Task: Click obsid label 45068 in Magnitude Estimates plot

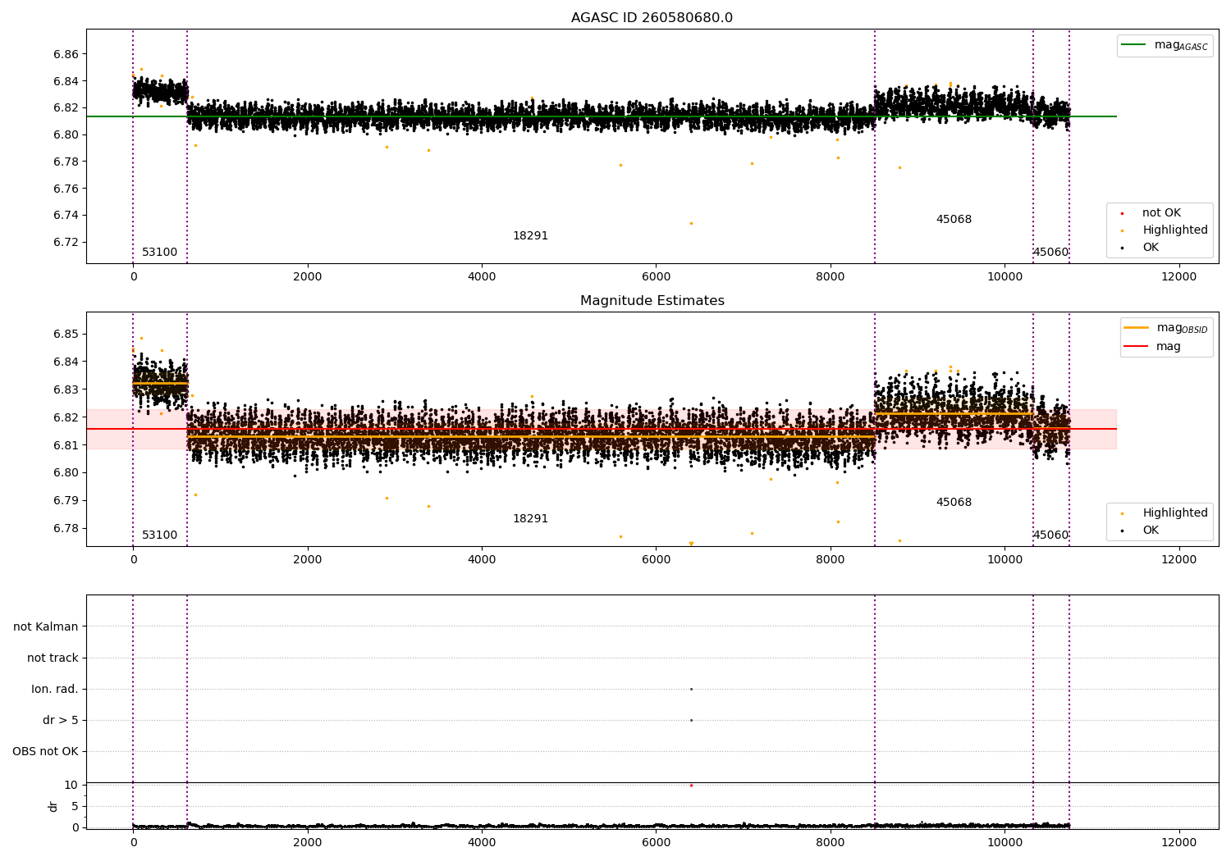Action: (954, 503)
